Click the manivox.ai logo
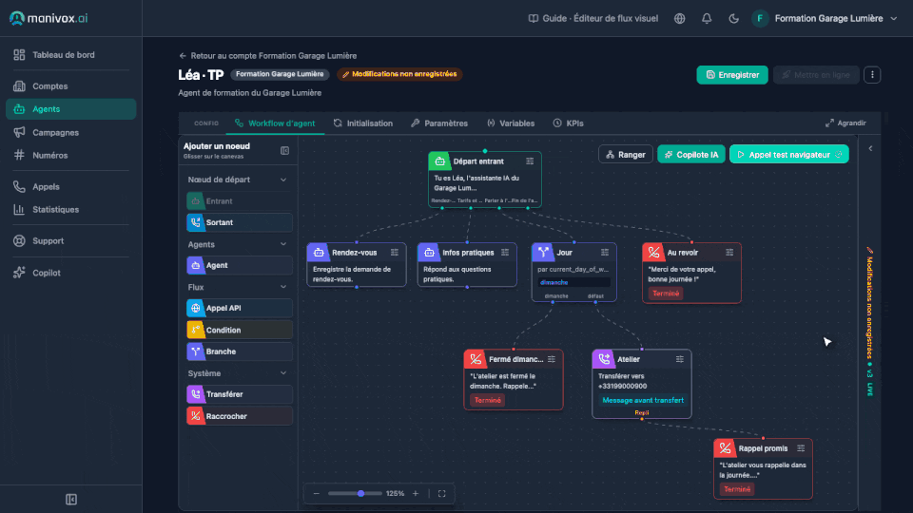The width and height of the screenshot is (913, 513). [49, 18]
